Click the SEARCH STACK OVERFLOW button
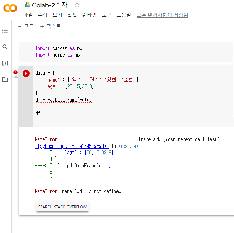The image size is (234, 233). tap(62, 207)
